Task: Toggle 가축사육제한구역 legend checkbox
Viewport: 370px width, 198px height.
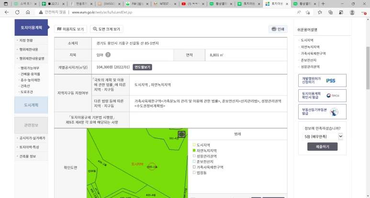Action: [194, 167]
